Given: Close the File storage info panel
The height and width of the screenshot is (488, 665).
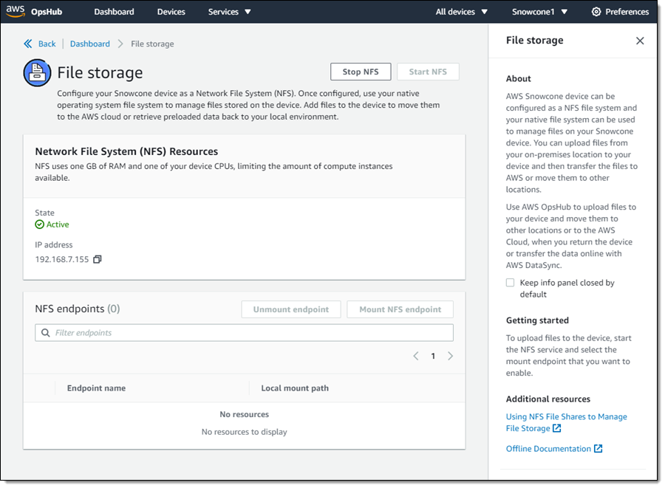Looking at the screenshot, I should (x=640, y=41).
